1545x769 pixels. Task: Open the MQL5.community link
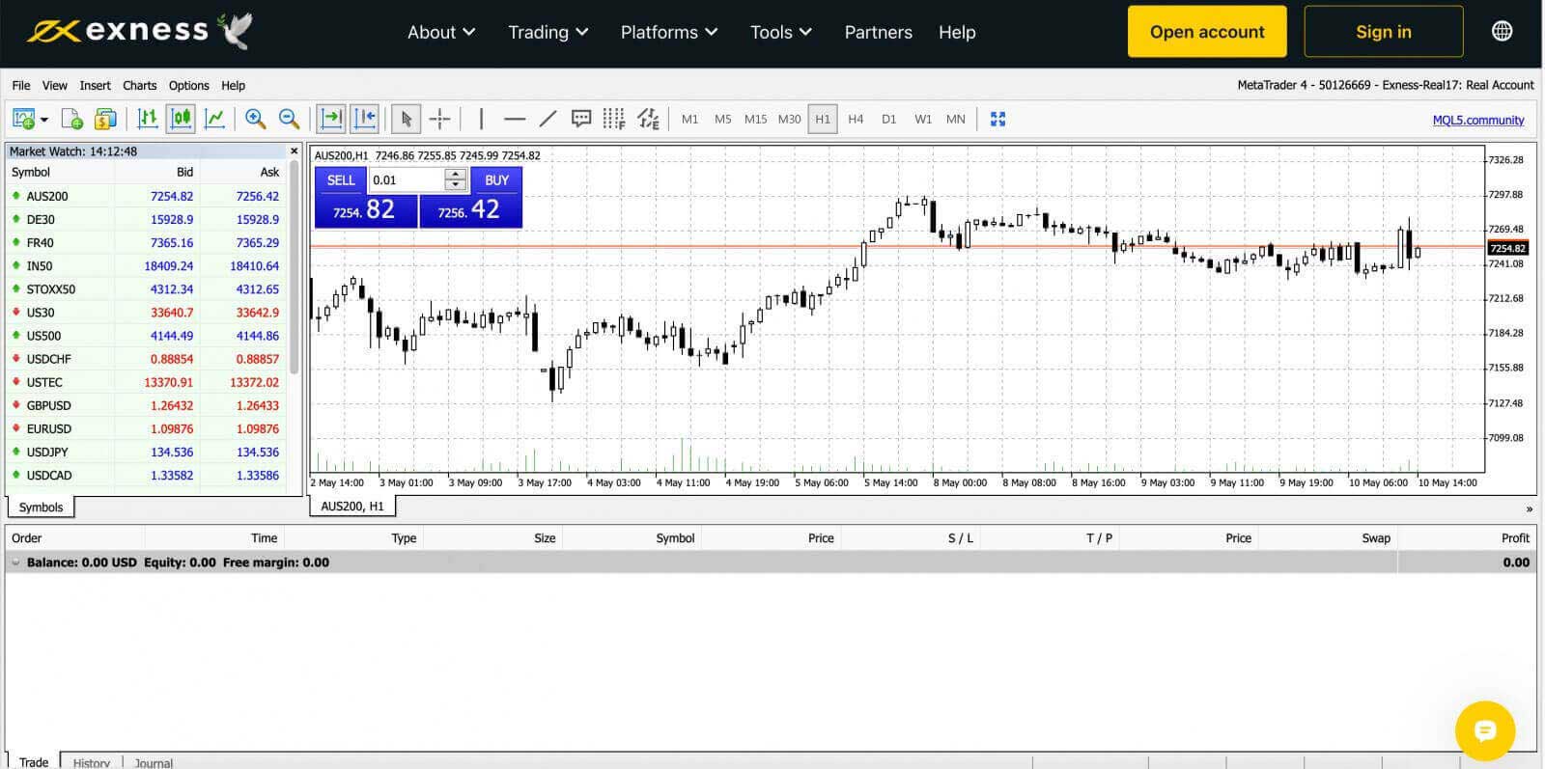click(x=1477, y=120)
